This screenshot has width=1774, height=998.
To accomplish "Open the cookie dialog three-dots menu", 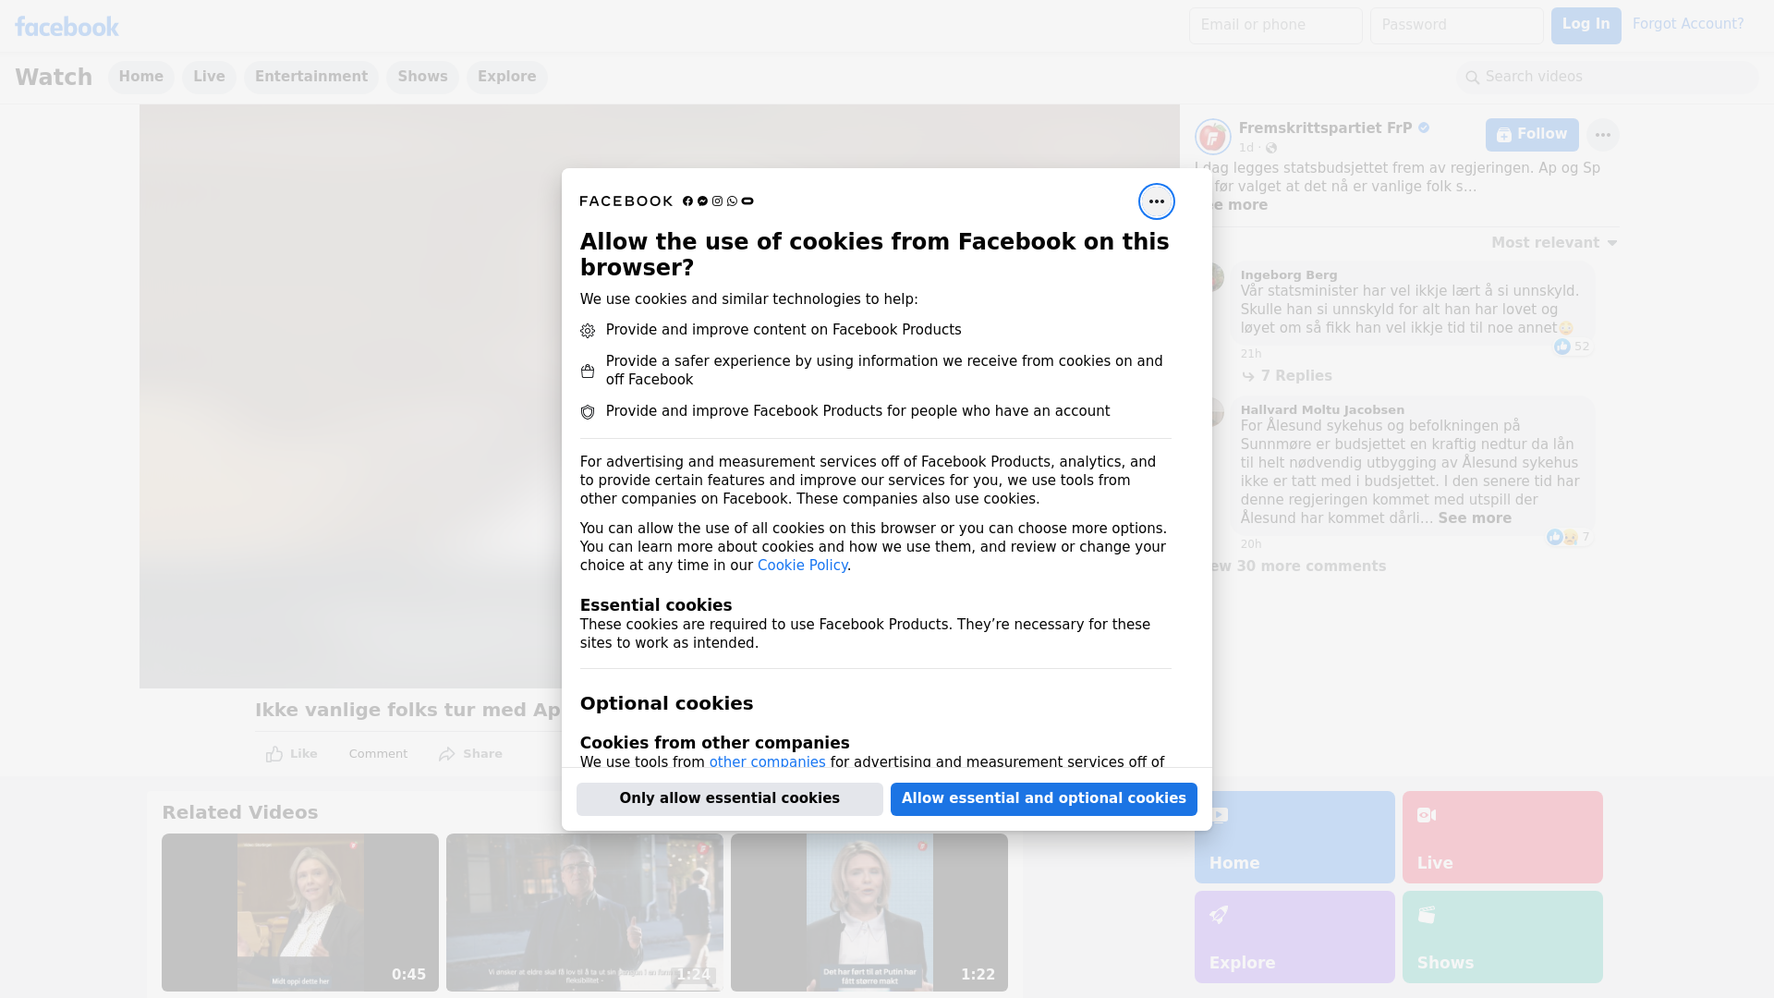I will point(1156,201).
